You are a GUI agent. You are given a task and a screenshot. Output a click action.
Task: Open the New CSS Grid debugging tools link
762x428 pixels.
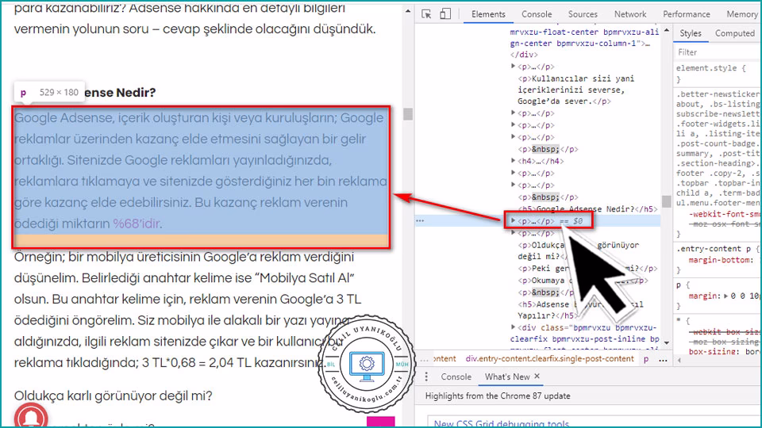click(x=501, y=423)
